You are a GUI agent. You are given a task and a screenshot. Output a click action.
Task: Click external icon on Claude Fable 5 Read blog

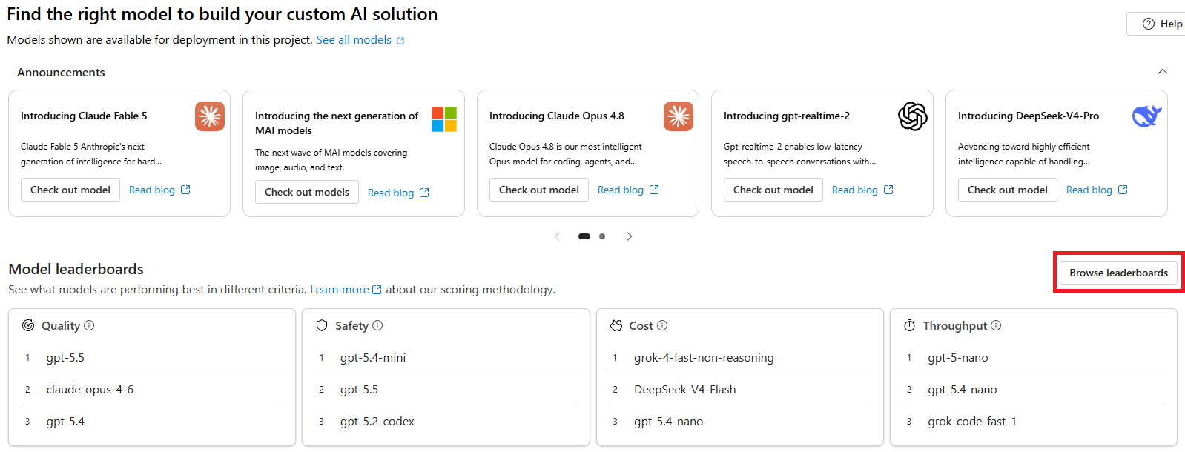[185, 190]
